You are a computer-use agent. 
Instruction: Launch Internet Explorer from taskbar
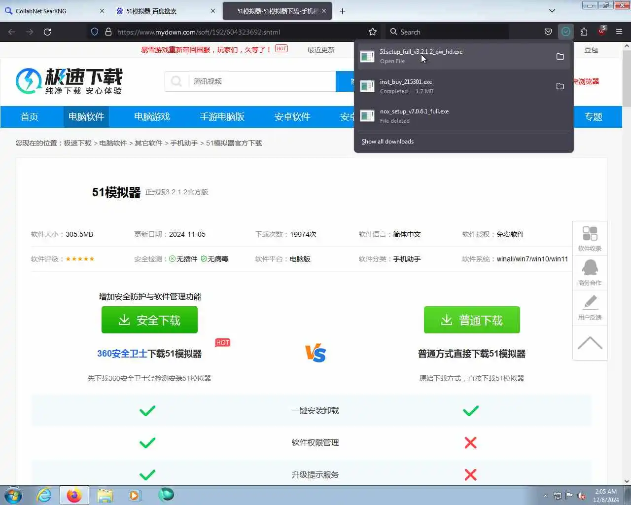click(44, 495)
